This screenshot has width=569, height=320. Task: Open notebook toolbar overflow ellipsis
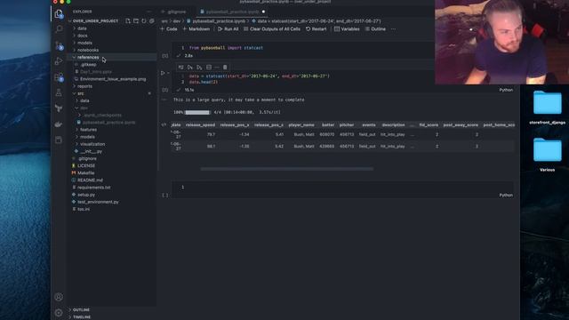coord(393,29)
